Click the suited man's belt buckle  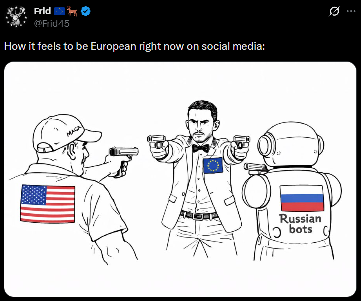click(199, 216)
